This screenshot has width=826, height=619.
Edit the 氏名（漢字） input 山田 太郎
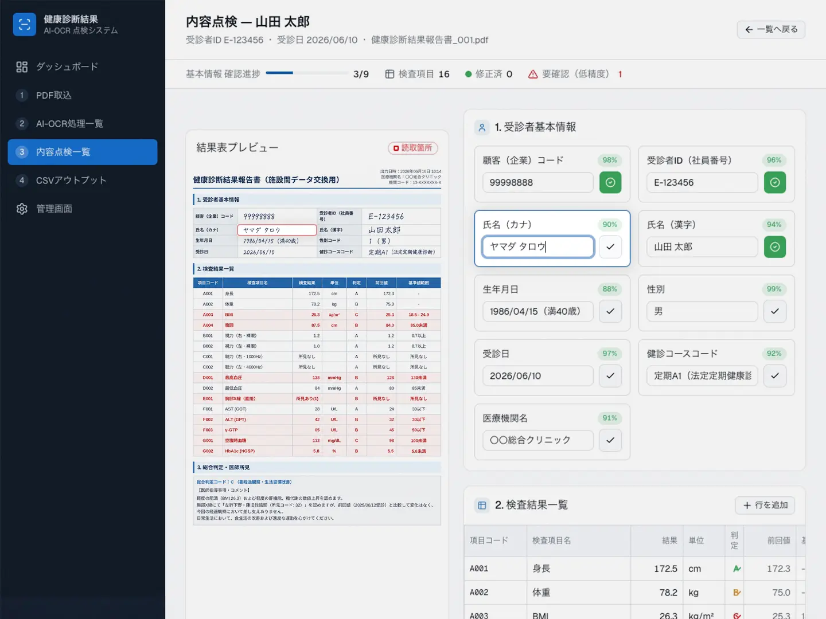pyautogui.click(x=702, y=247)
